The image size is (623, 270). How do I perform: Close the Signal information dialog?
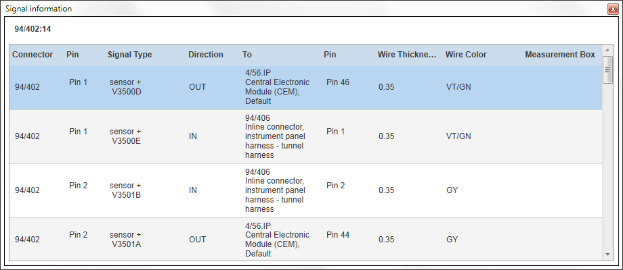(613, 9)
